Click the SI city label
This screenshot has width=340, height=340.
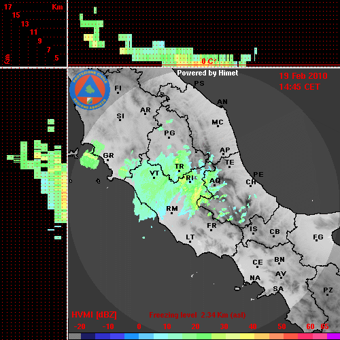120,116
